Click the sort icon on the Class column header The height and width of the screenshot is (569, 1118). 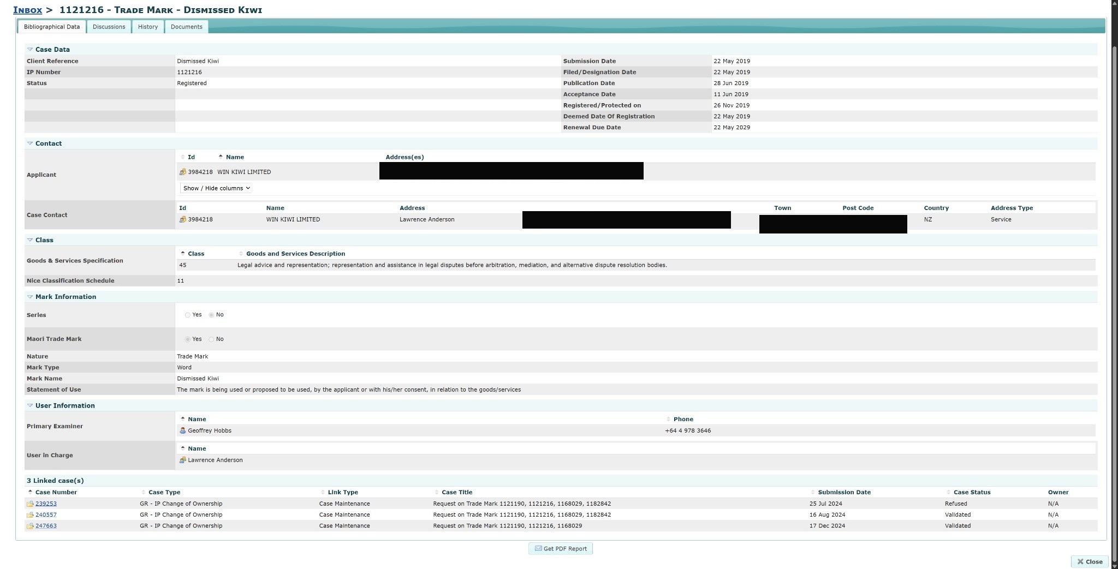[183, 253]
